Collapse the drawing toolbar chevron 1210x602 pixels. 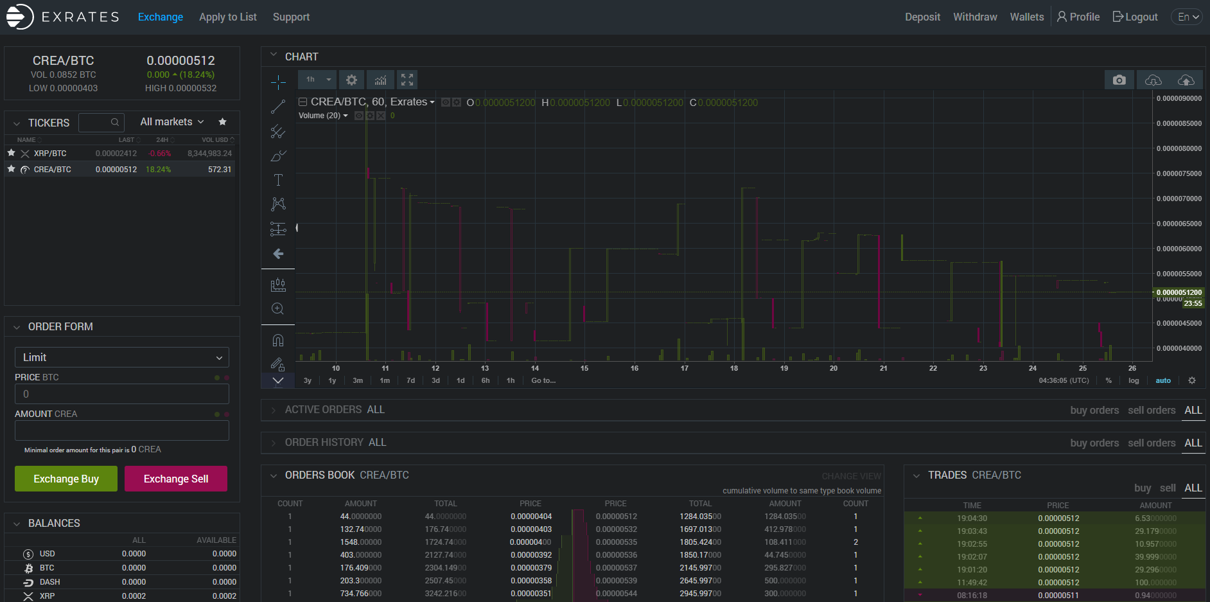pos(278,381)
